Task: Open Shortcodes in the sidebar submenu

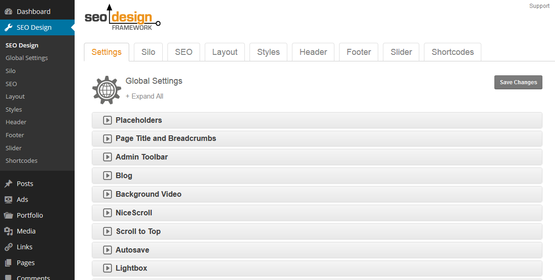Action: pos(21,160)
